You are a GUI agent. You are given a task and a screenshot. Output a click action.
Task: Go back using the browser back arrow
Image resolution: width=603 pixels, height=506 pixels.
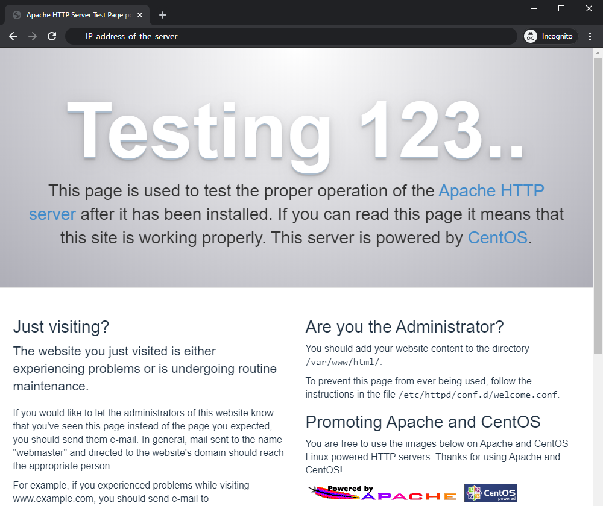[13, 36]
